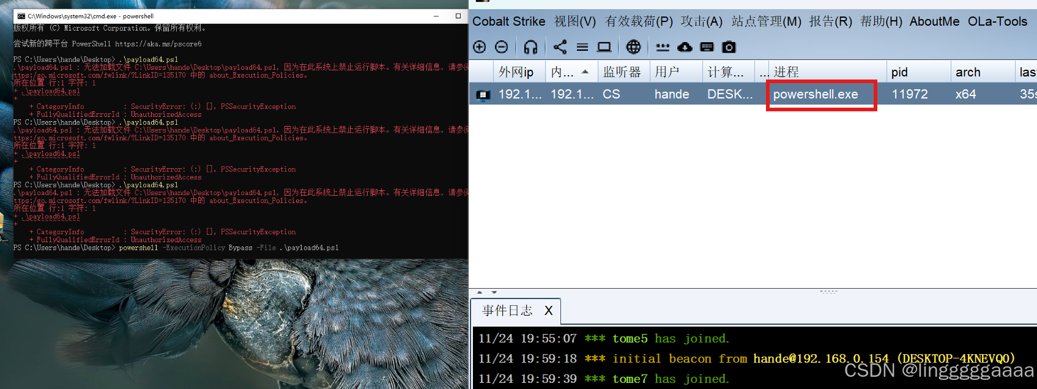Click the https://aka.ms/pscore6 text in console
Viewport: 1037px width, 389px height.
[x=158, y=44]
